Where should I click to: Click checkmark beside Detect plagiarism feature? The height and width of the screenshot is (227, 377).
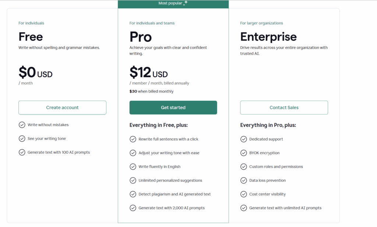(133, 194)
